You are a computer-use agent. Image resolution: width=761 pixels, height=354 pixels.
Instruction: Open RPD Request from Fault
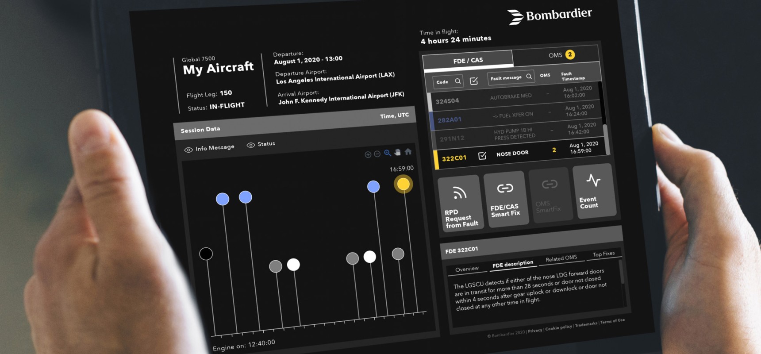pyautogui.click(x=461, y=203)
